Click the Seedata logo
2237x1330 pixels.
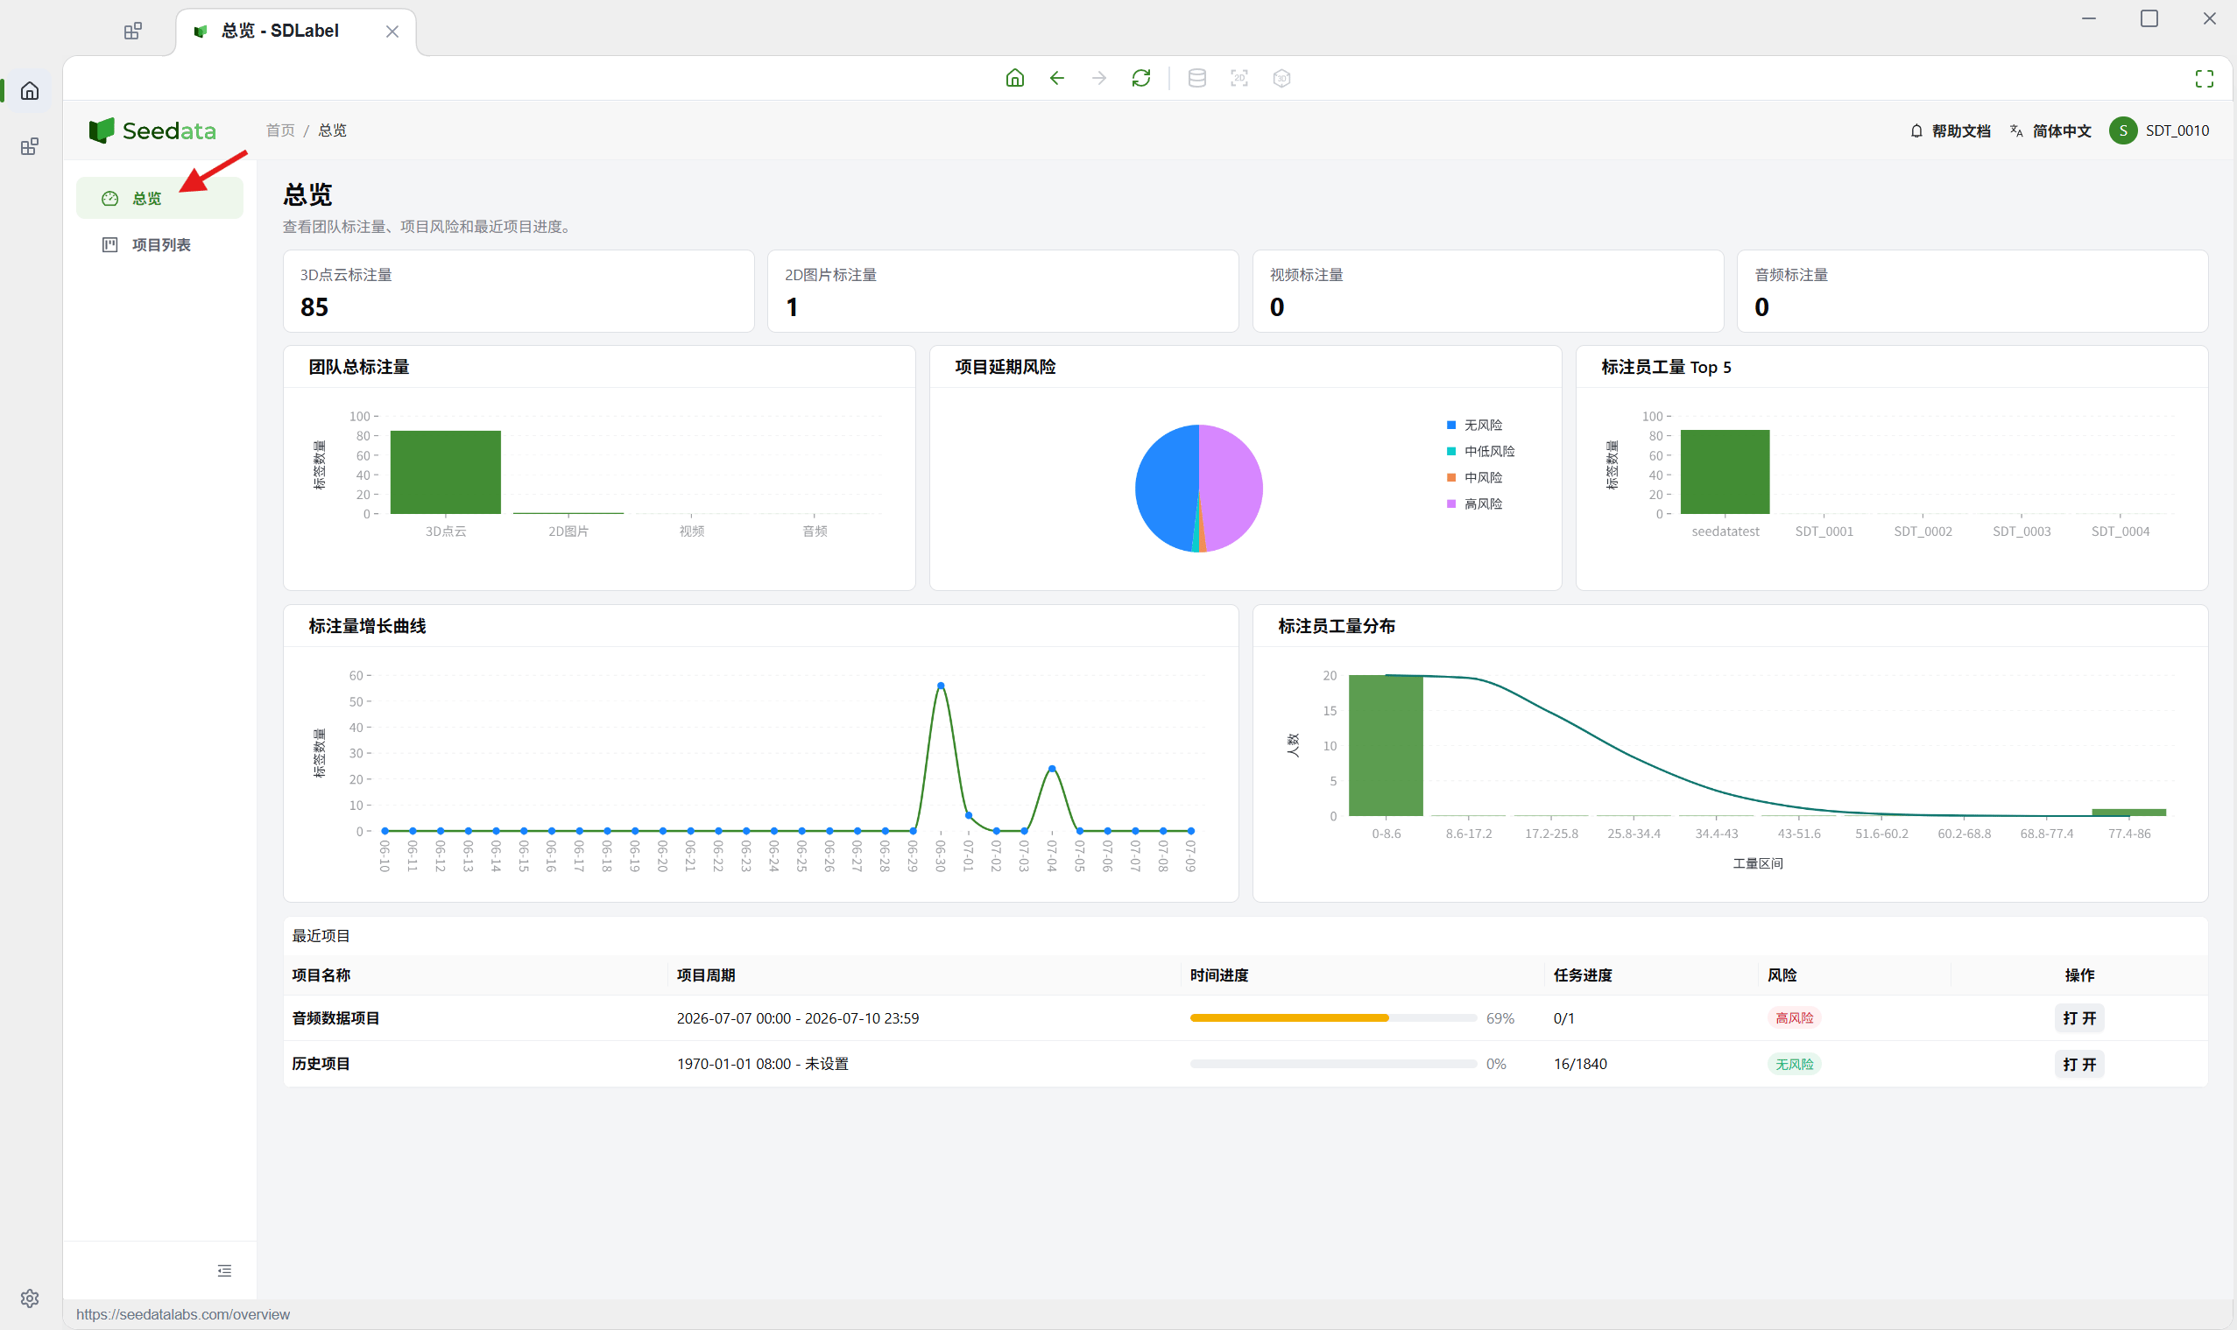pyautogui.click(x=152, y=130)
